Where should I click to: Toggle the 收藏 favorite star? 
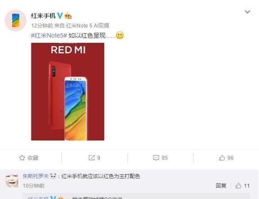29,158
